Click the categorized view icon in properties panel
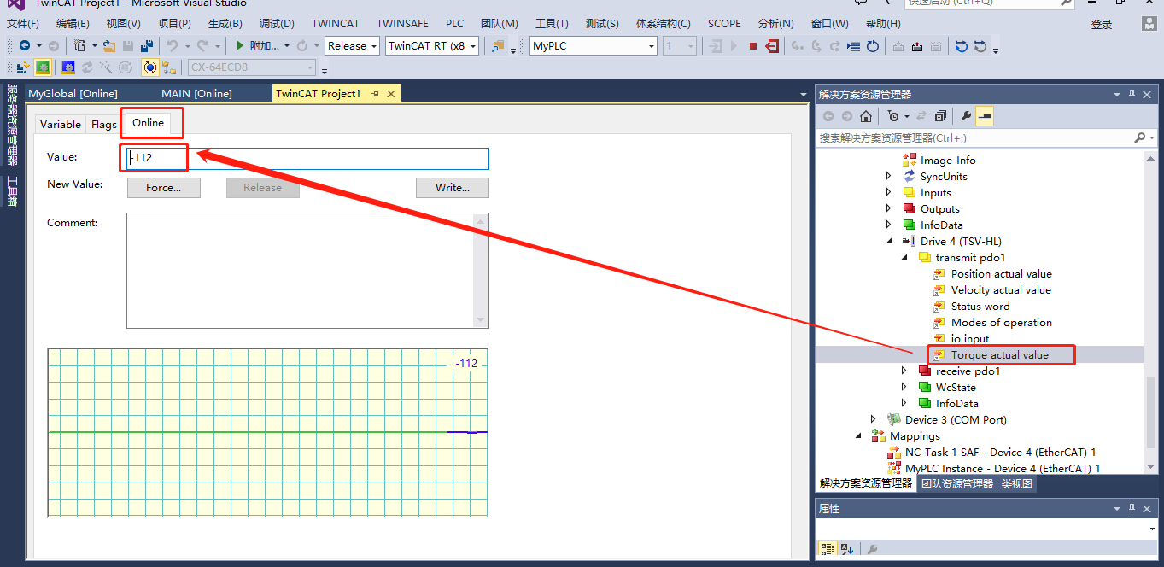This screenshot has height=567, width=1164. pos(828,549)
